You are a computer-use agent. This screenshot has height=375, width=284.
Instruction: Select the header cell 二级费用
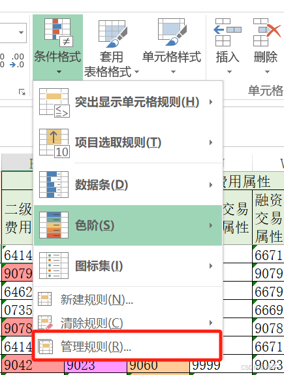(x=18, y=218)
